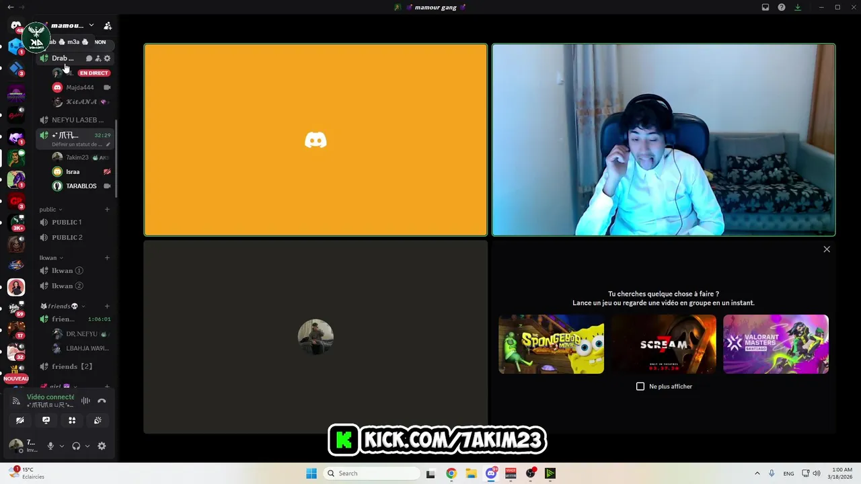This screenshot has width=861, height=484.
Task: Join the PUBLIC 1 voice channel
Action: (x=75, y=222)
